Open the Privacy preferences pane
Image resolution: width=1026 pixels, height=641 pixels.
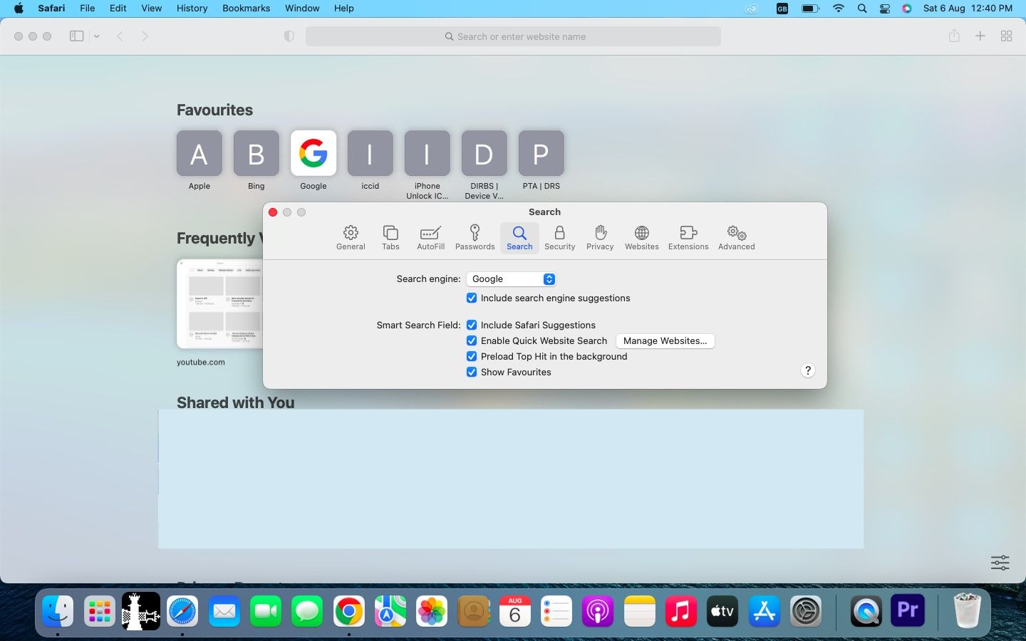click(x=600, y=238)
